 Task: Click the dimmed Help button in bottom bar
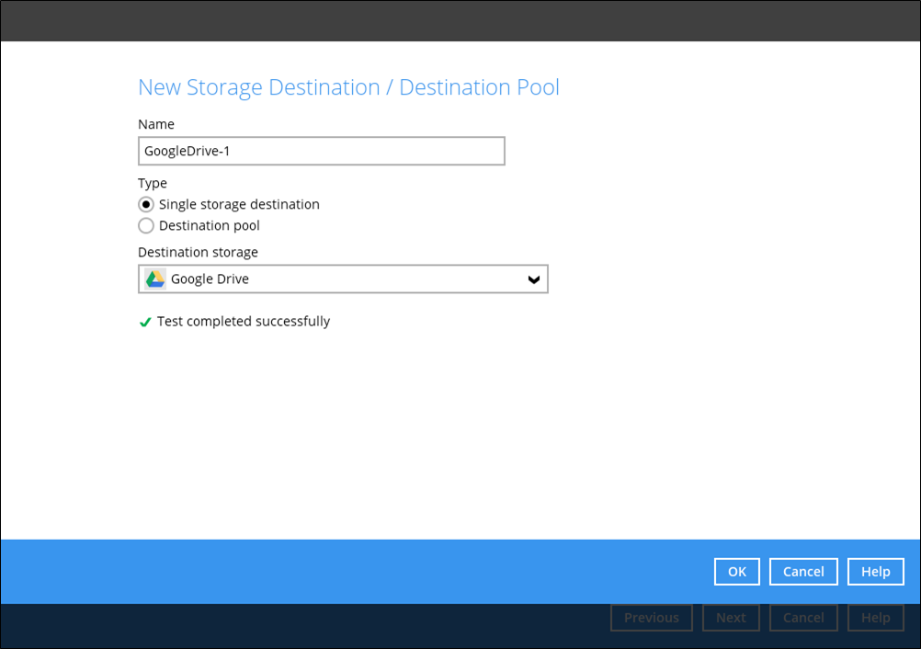[875, 618]
